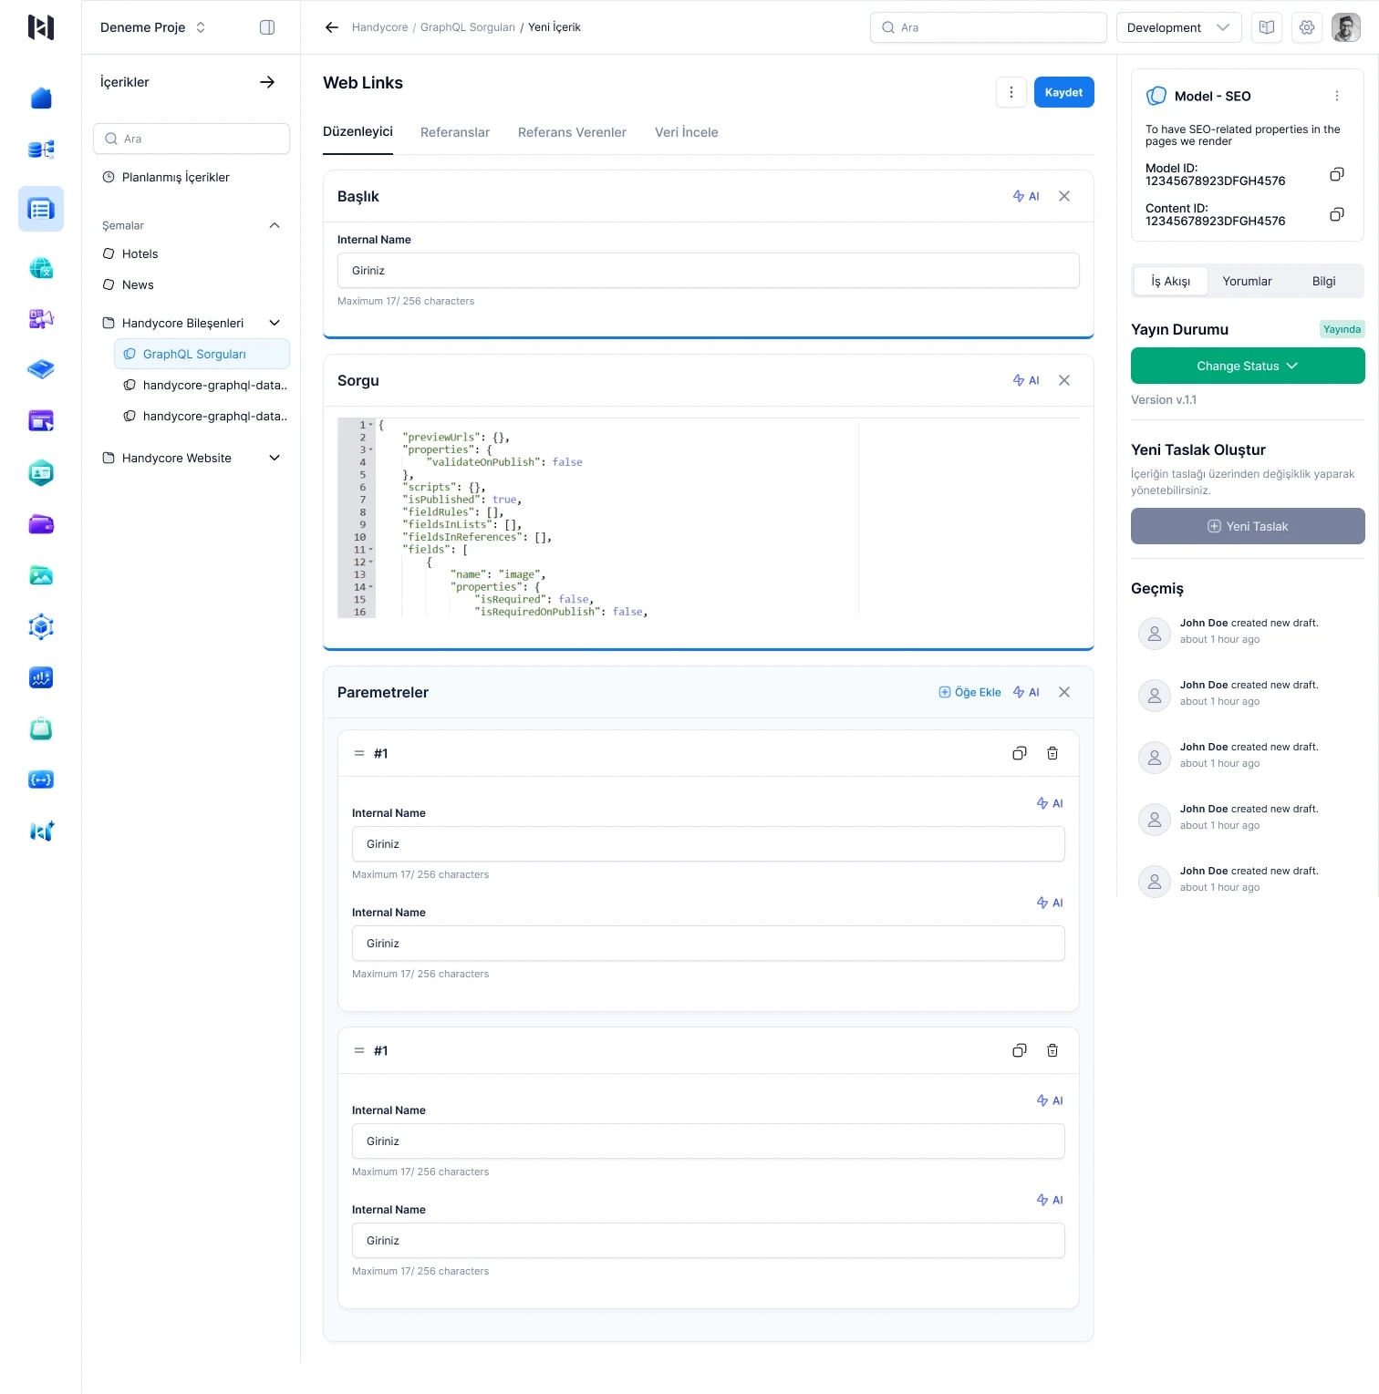Click Handycore breadcrumb link
Image resolution: width=1379 pixels, height=1394 pixels.
coord(379,27)
